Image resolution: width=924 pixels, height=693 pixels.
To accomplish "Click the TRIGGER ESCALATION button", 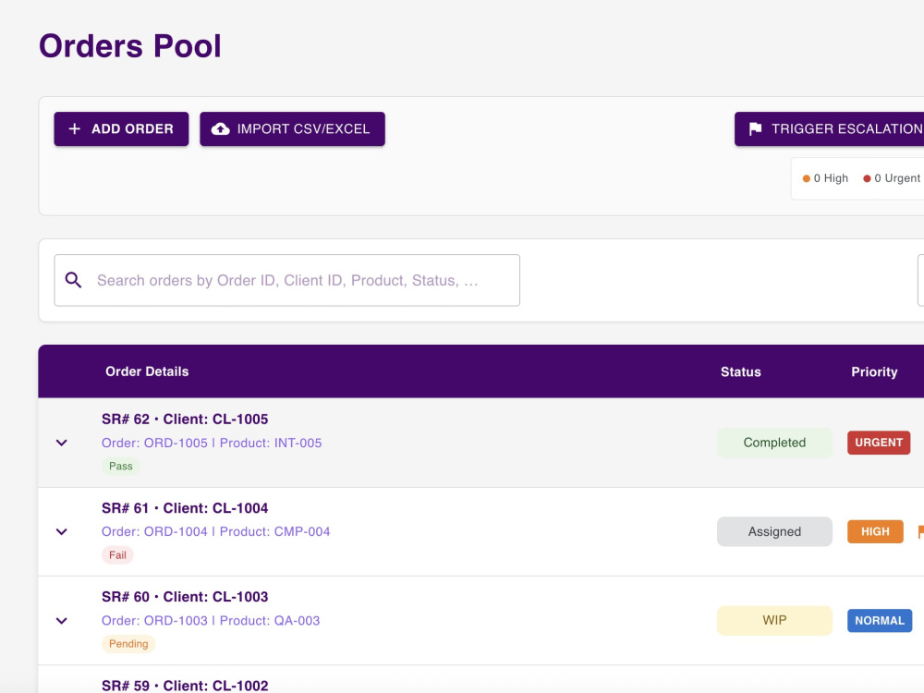I will point(829,128).
